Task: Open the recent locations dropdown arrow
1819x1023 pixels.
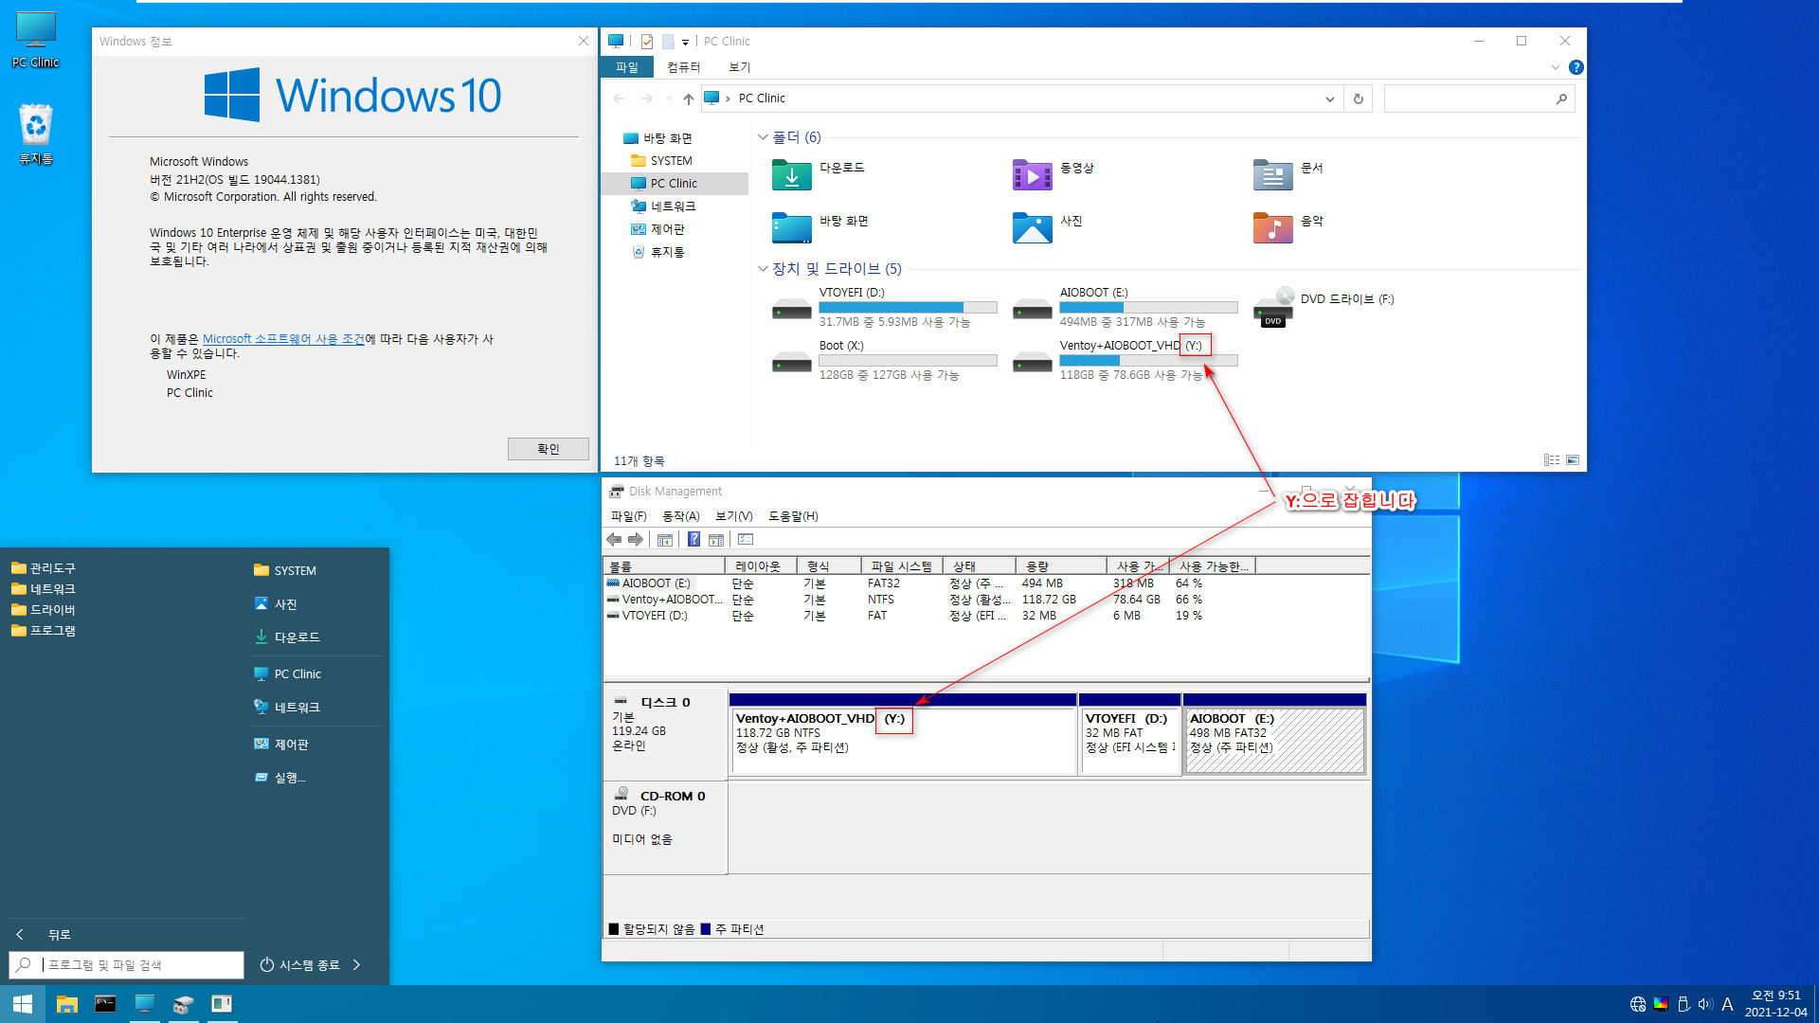Action: 669,99
